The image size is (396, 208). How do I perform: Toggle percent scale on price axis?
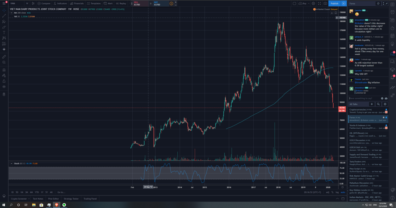[332, 192]
